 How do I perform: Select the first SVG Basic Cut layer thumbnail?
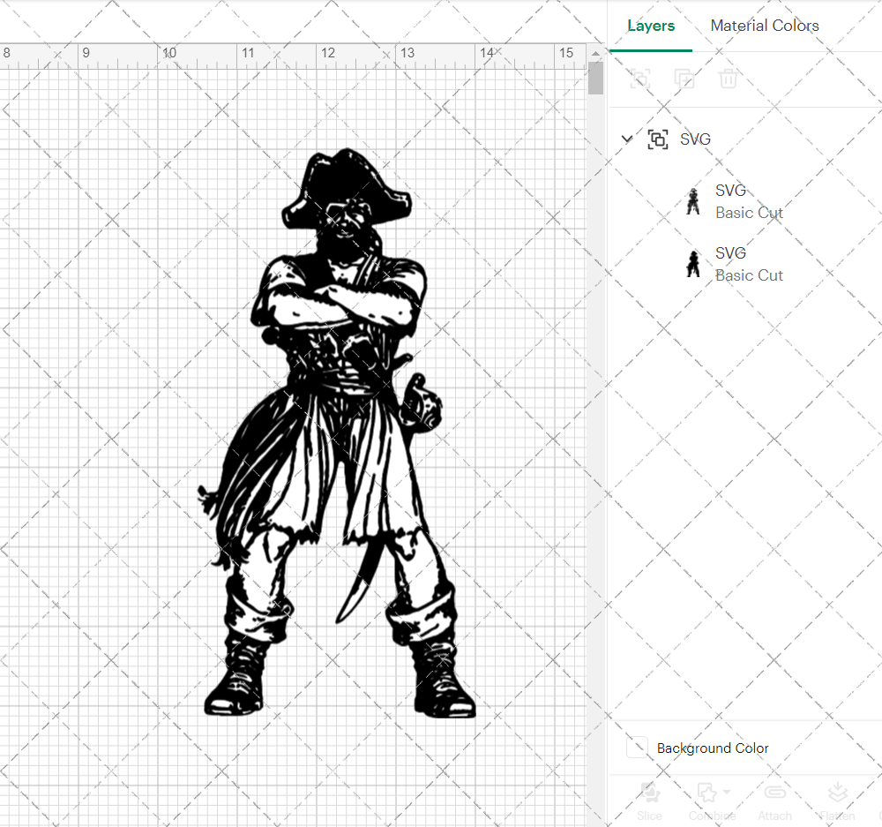click(x=693, y=201)
